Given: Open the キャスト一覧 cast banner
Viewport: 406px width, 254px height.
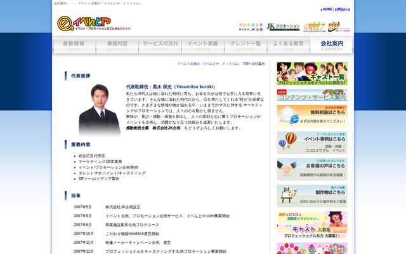Looking at the screenshot, I should (312, 74).
